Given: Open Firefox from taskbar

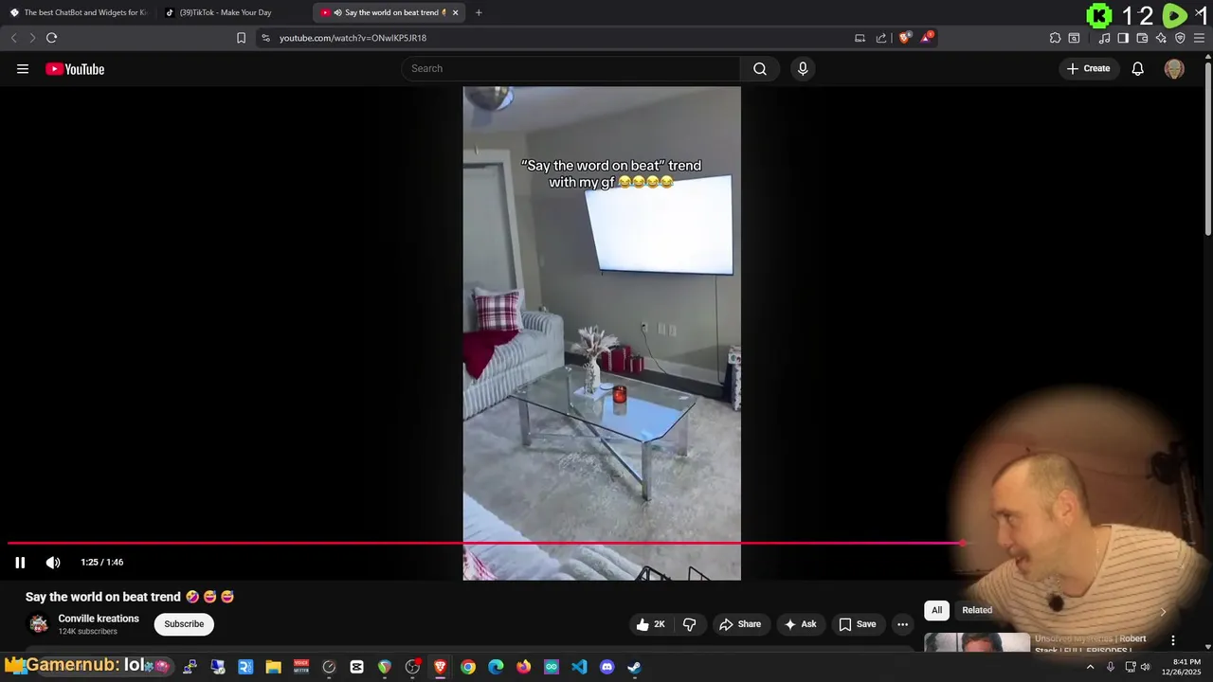Looking at the screenshot, I should point(524,667).
